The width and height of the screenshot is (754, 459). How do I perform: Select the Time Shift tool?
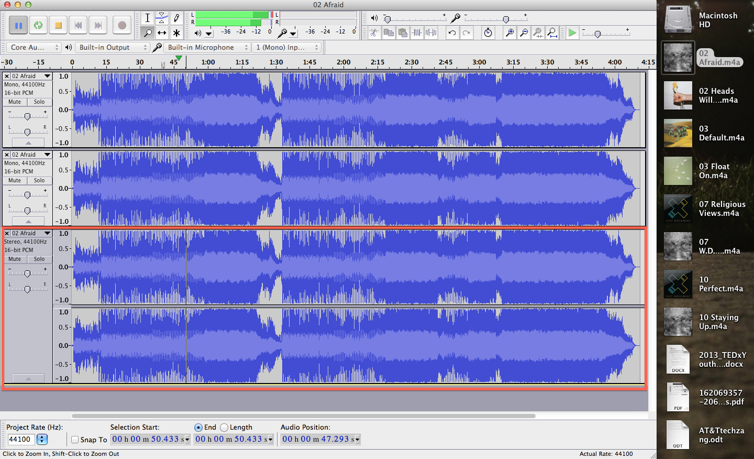(x=162, y=32)
